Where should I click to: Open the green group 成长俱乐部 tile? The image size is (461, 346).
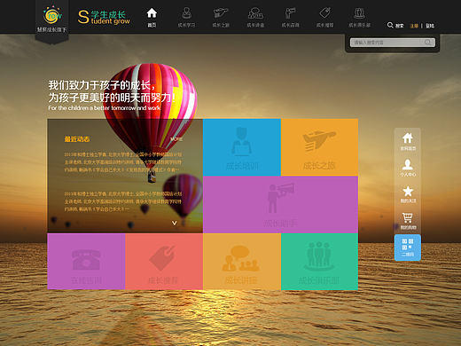(319, 262)
